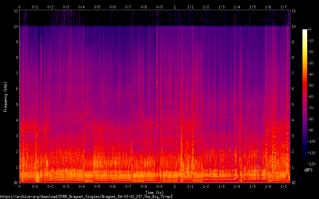Select the 1.4 tick on bottom time axis
The width and height of the screenshot is (319, 199).
pyautogui.click(x=237, y=186)
